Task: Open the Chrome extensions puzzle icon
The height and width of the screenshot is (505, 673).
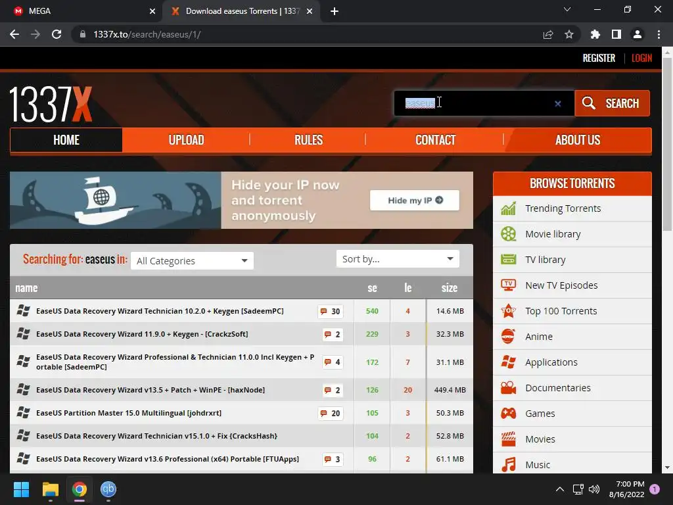Action: pyautogui.click(x=595, y=34)
